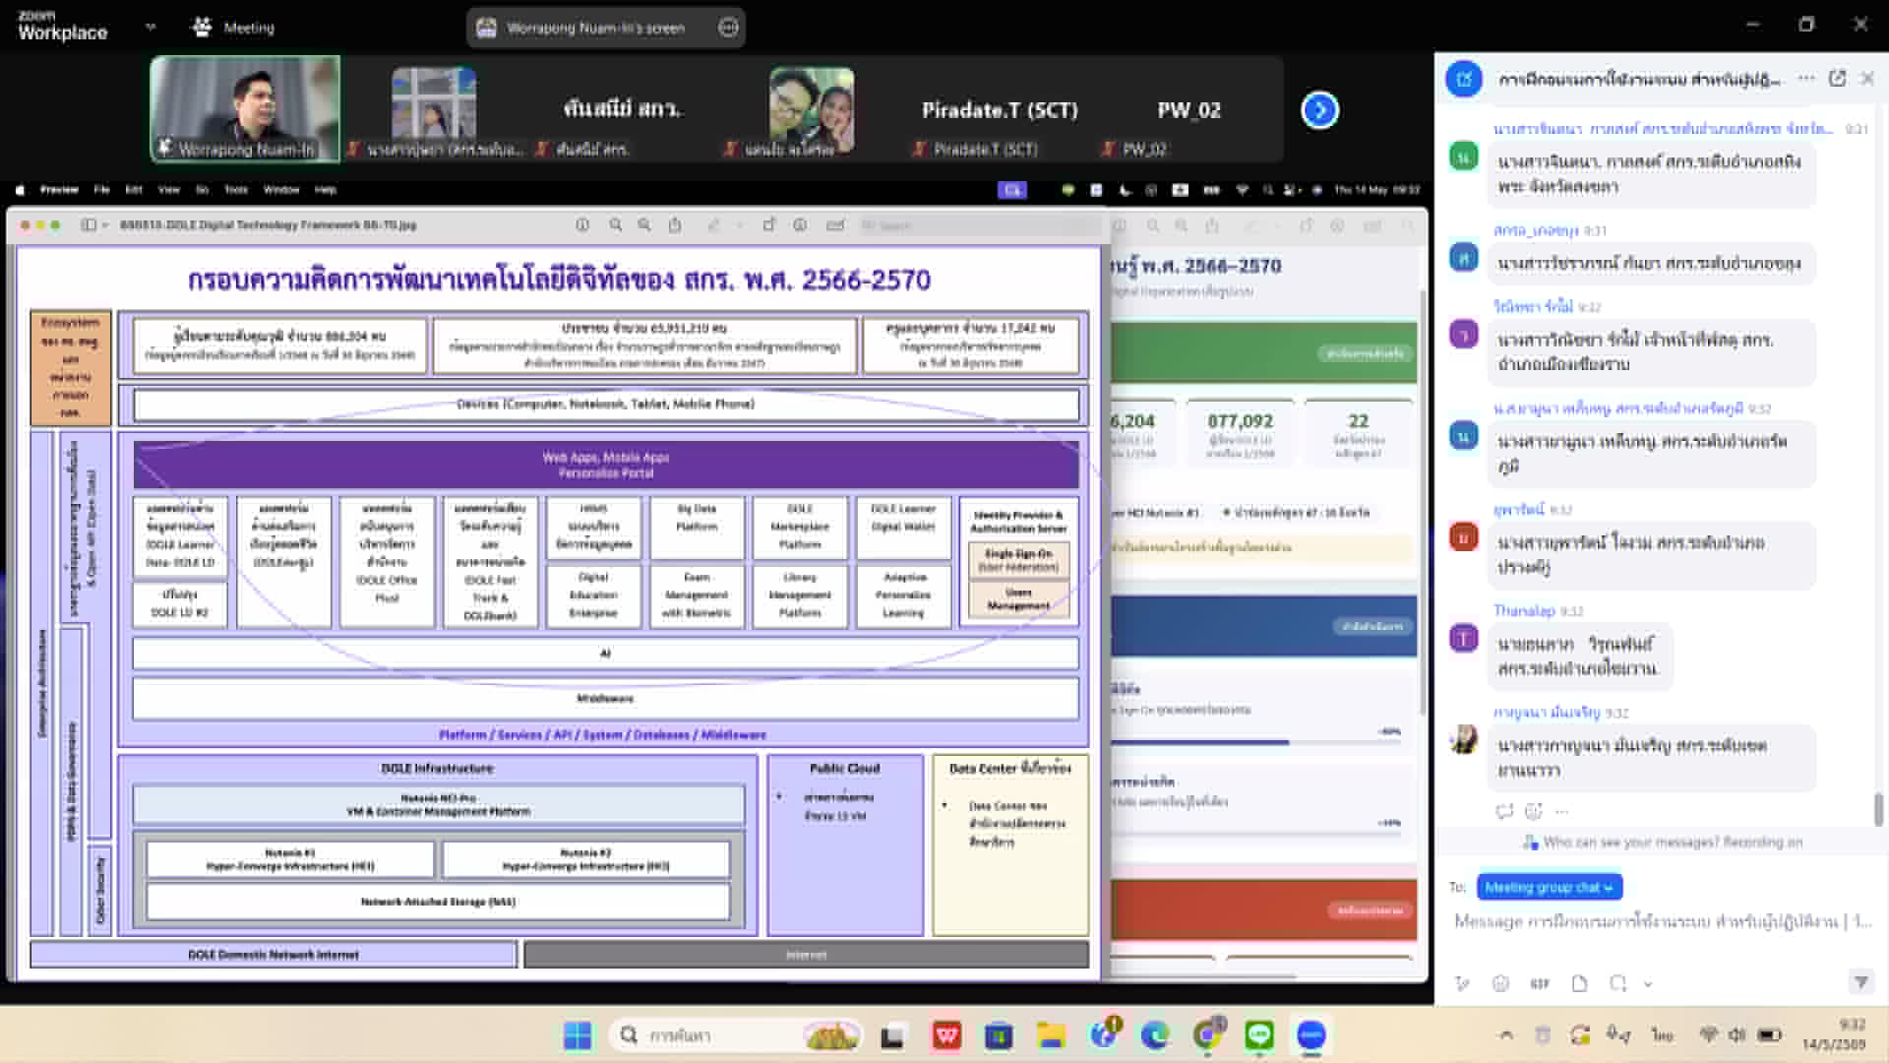Click the sender name 'Thanalap' in chat
This screenshot has height=1063, width=1889.
1523,611
